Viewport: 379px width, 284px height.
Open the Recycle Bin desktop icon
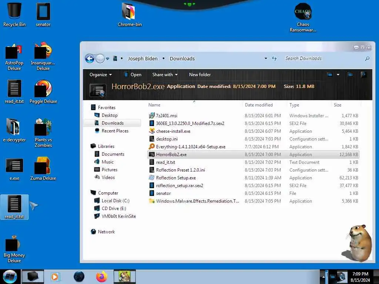[14, 14]
